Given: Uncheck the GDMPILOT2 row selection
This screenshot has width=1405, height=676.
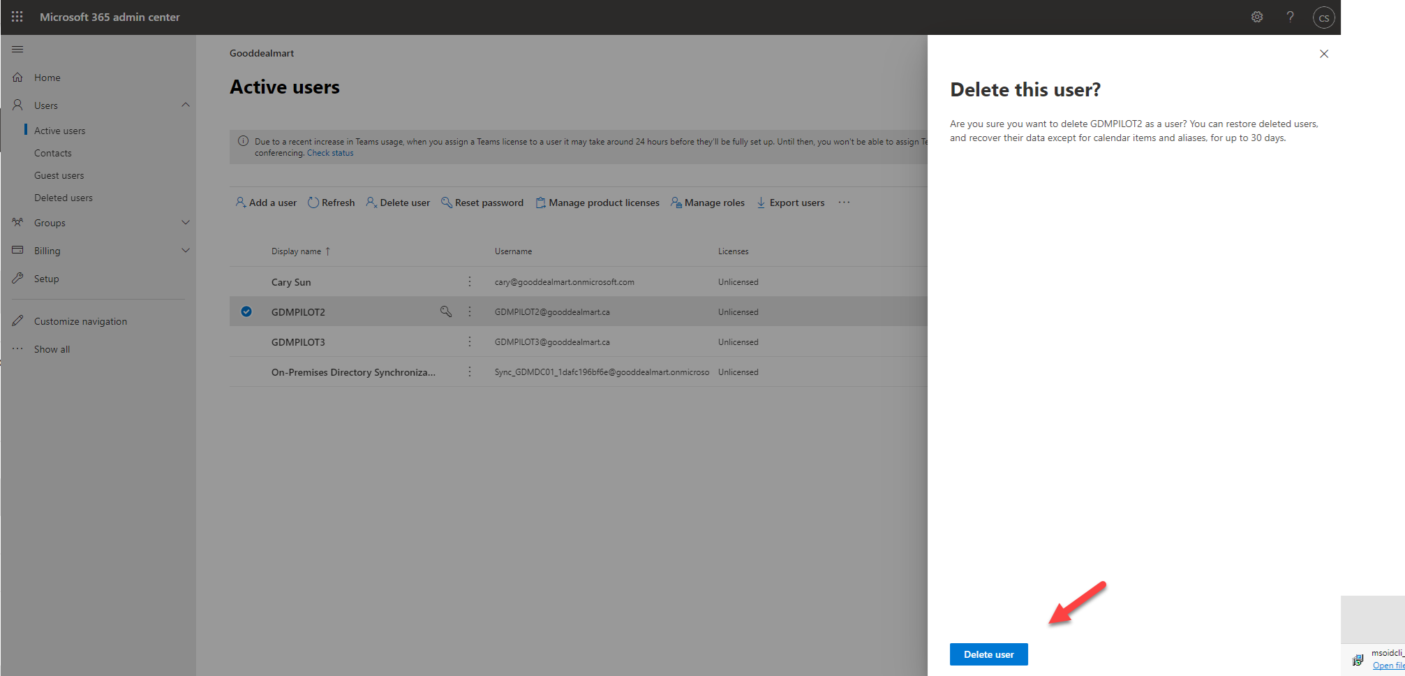Looking at the screenshot, I should (246, 311).
